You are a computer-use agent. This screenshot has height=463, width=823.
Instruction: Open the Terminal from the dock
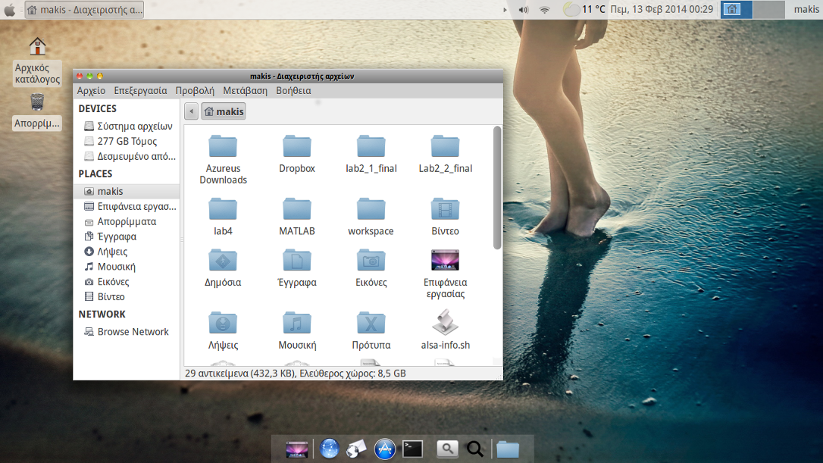[x=412, y=449]
